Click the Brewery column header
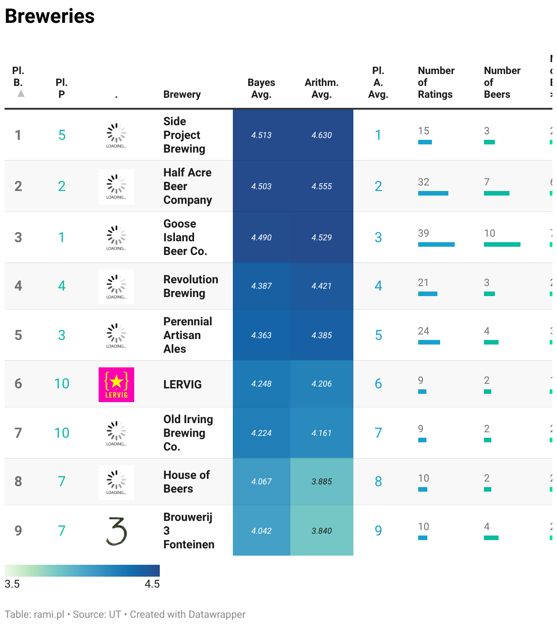Screen dimensions: 557x626 pos(182,94)
